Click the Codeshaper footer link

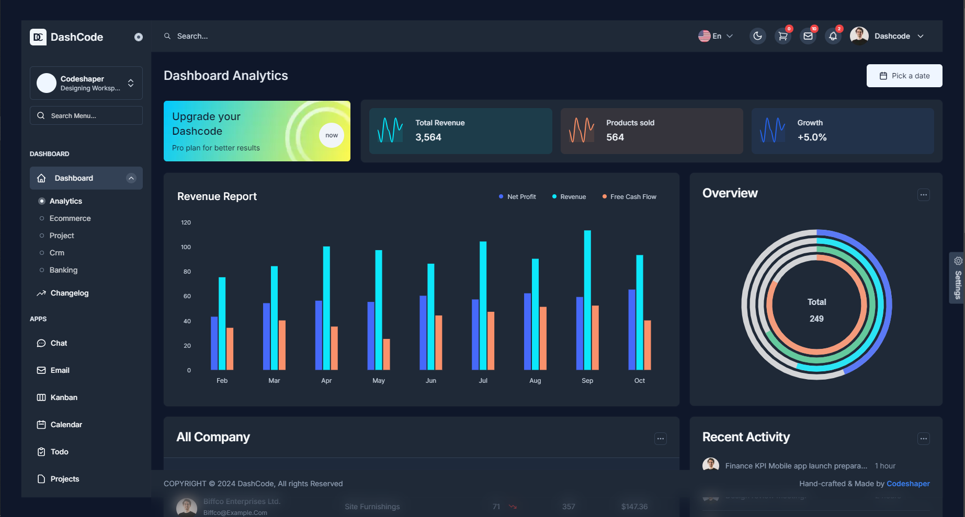(x=908, y=484)
